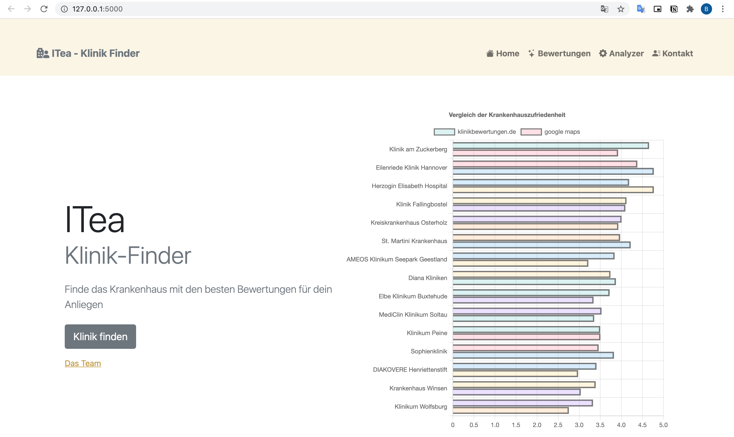Bookmark this page with the star icon

[x=621, y=9]
